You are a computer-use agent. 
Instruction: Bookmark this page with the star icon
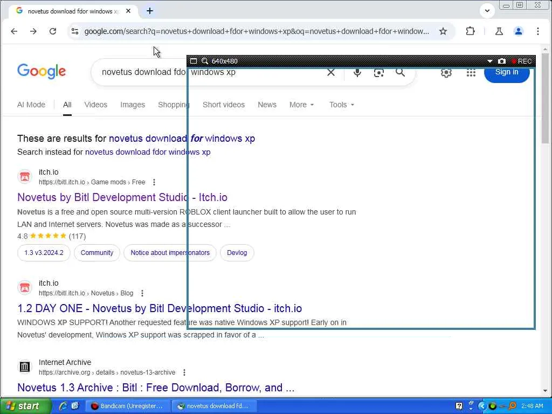(443, 31)
